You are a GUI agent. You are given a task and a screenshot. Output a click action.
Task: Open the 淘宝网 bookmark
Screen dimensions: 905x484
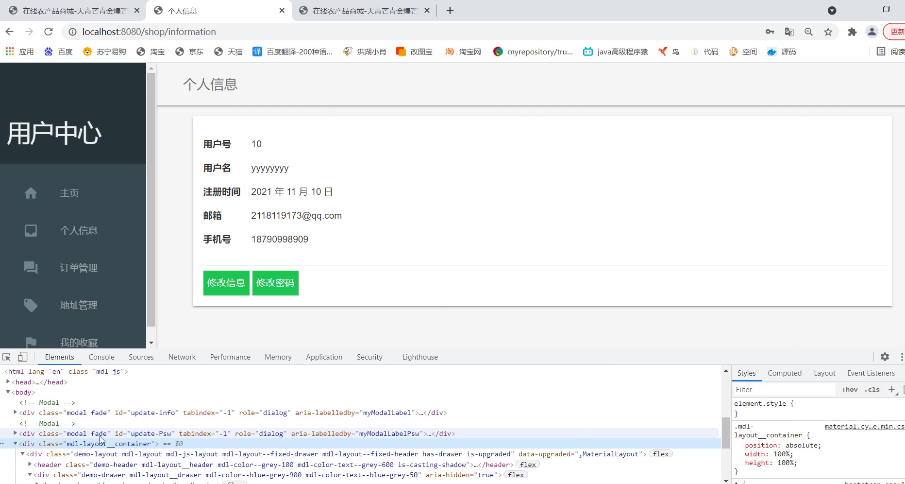(463, 52)
